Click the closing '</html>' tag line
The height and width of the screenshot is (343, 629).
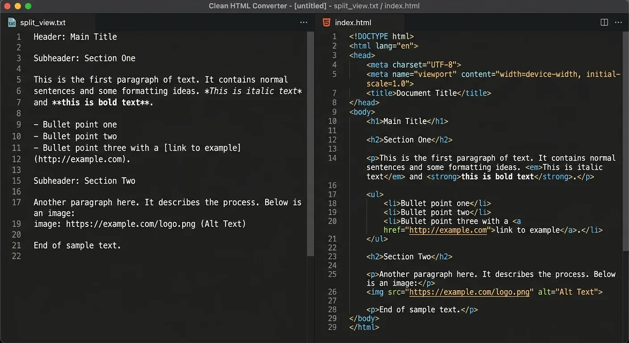[364, 327]
